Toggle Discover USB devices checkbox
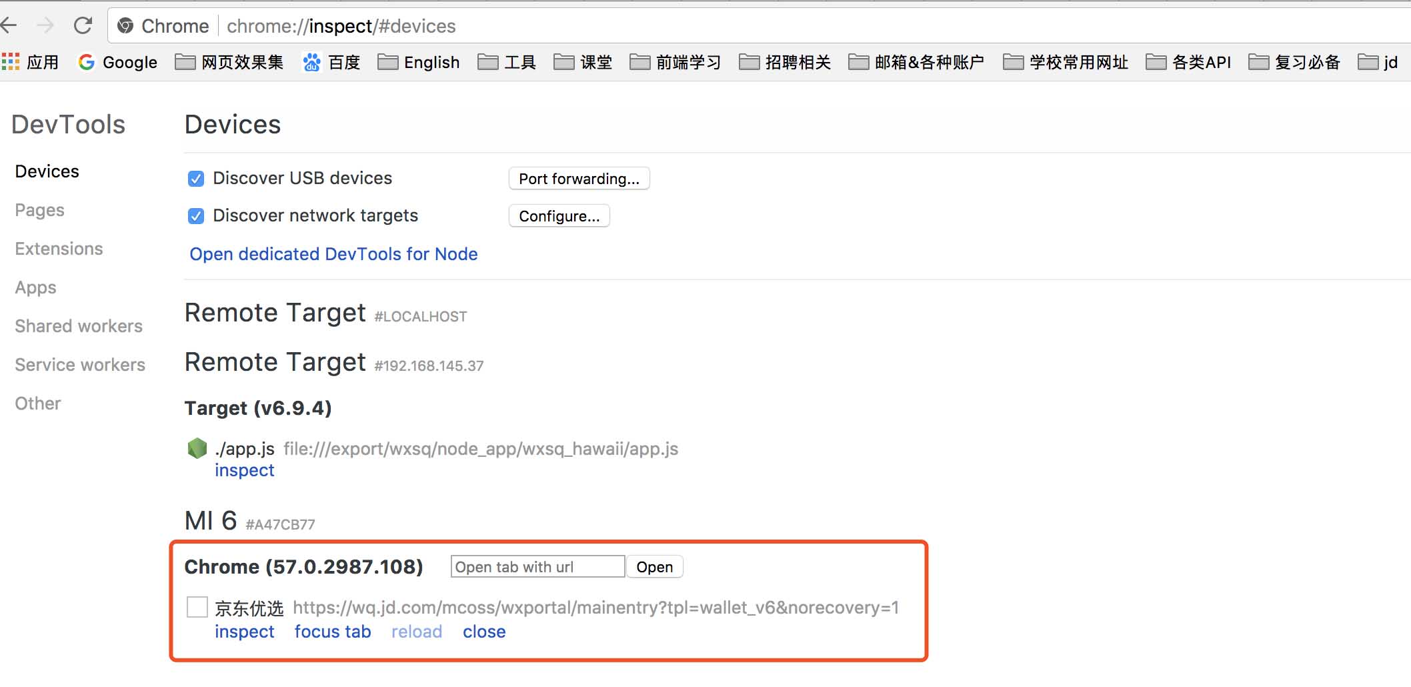The height and width of the screenshot is (687, 1411). point(196,179)
